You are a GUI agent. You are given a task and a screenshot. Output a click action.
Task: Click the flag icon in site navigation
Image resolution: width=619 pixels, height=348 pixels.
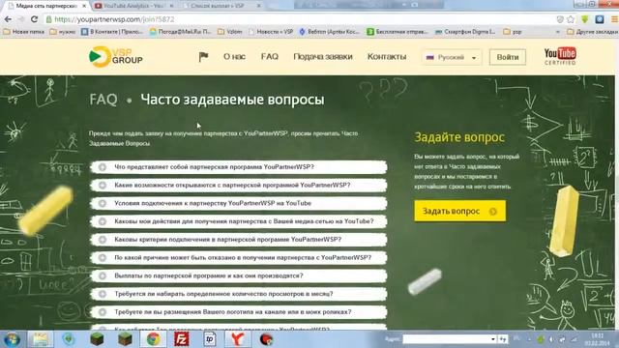[x=203, y=57]
